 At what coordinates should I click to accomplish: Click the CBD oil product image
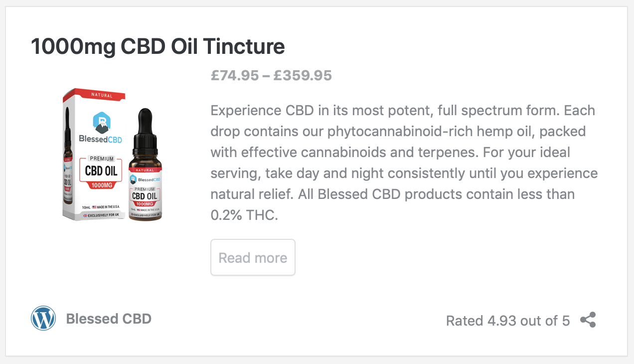pos(113,155)
